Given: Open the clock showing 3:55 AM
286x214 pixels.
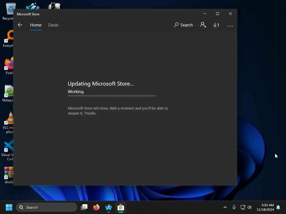Looking at the screenshot, I should click(265, 207).
